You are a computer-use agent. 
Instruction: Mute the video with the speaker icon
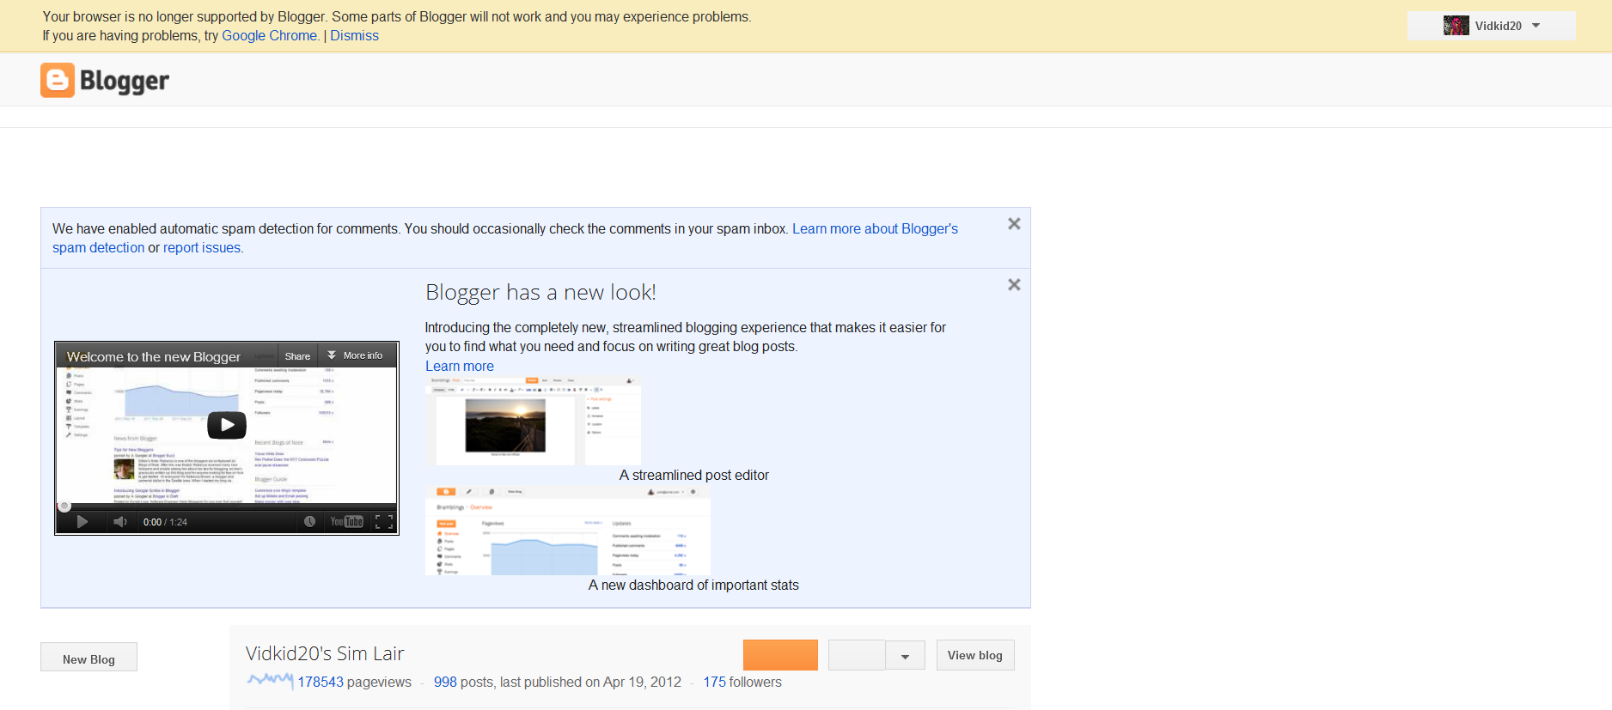(x=120, y=522)
